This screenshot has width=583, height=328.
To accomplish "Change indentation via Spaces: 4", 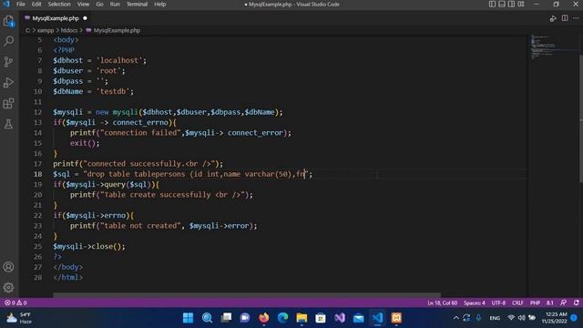I will 474,302.
